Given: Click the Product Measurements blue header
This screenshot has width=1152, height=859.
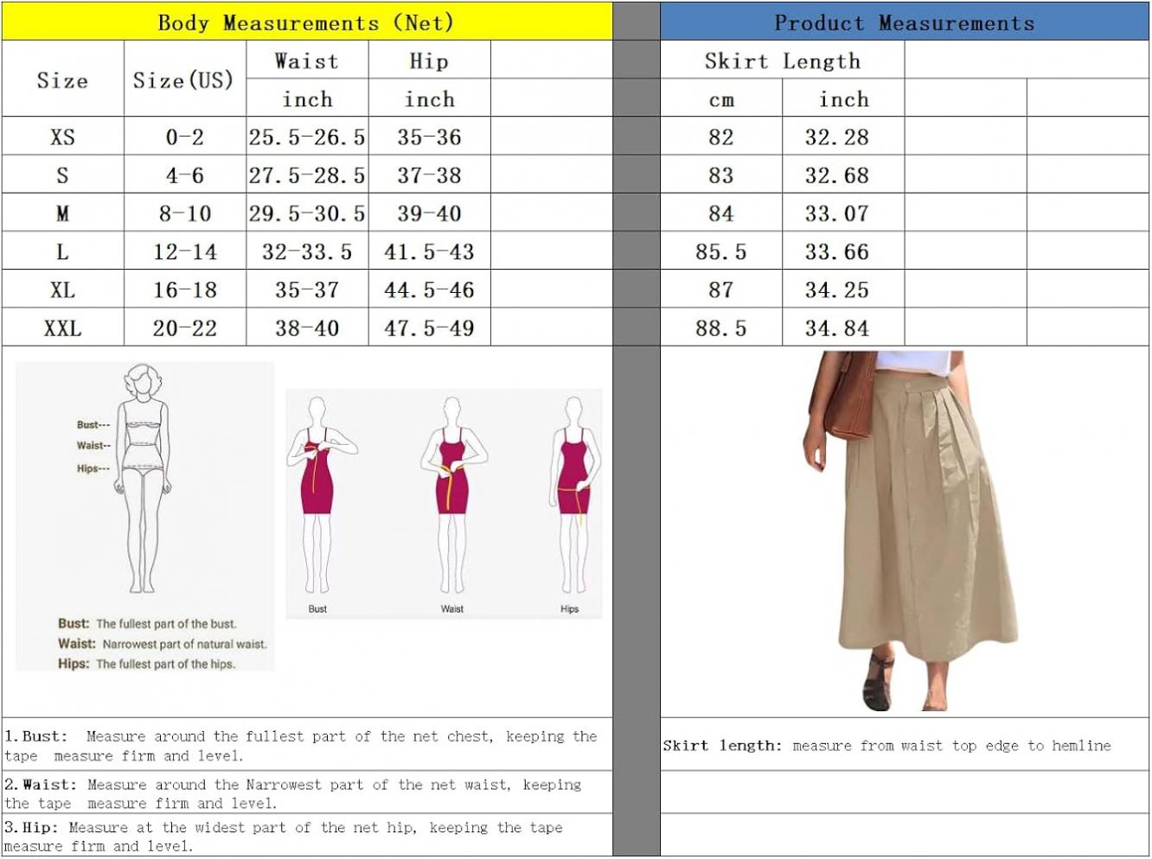Looking at the screenshot, I should click(x=905, y=22).
